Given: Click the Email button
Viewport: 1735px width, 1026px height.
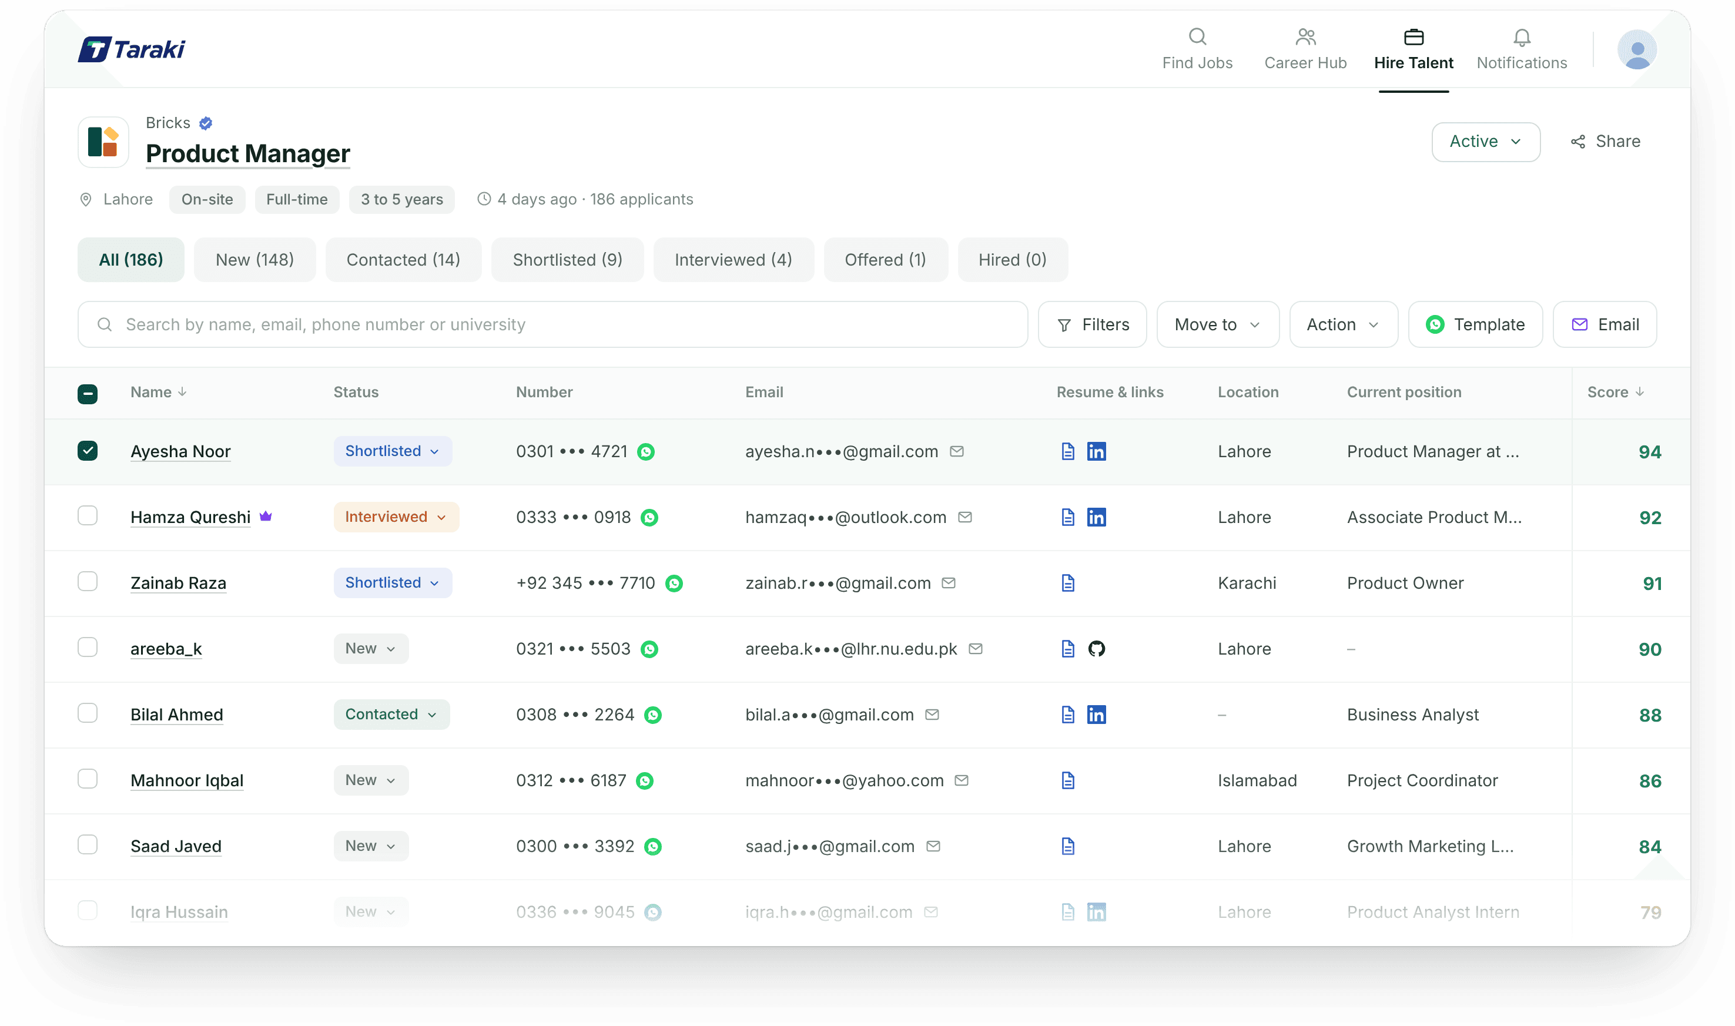Looking at the screenshot, I should [x=1605, y=324].
